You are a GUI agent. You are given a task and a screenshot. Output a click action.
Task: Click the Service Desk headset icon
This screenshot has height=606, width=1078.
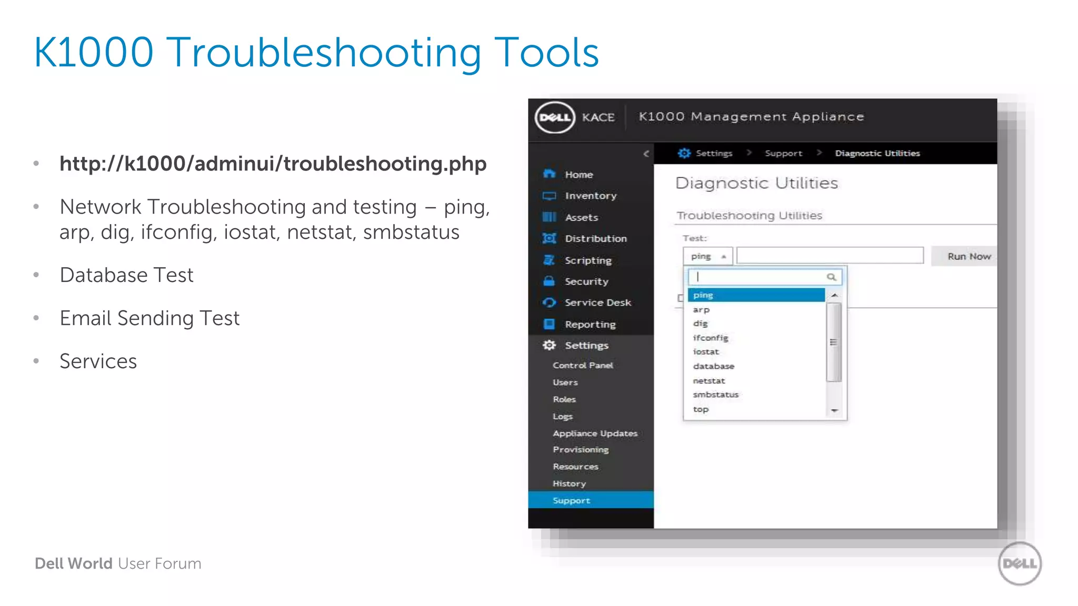[549, 302]
